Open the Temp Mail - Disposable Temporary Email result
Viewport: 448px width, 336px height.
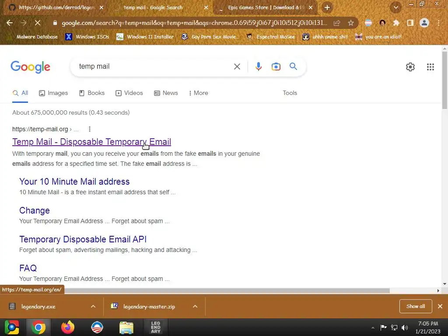92,142
